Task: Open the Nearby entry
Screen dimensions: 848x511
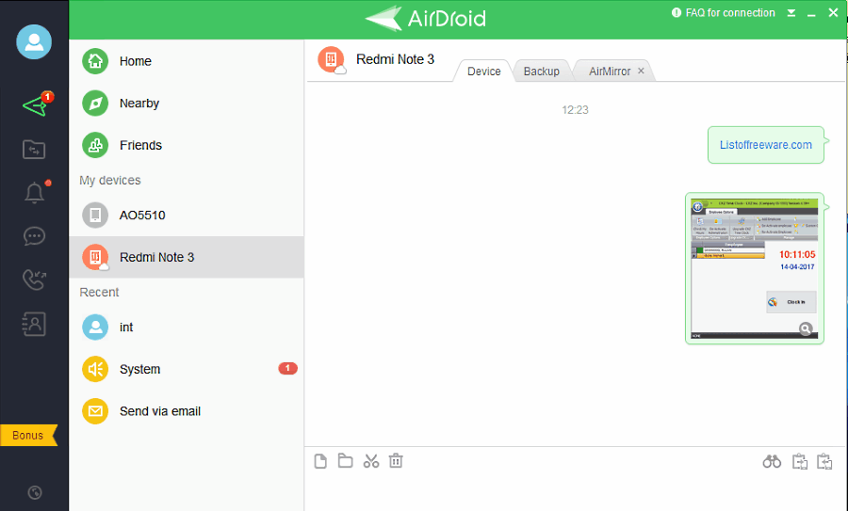Action: click(x=187, y=104)
